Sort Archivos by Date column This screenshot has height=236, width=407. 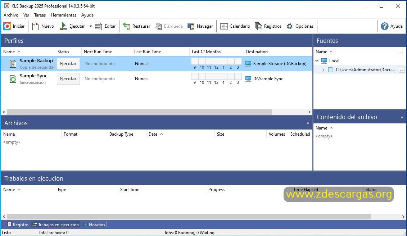click(x=180, y=134)
